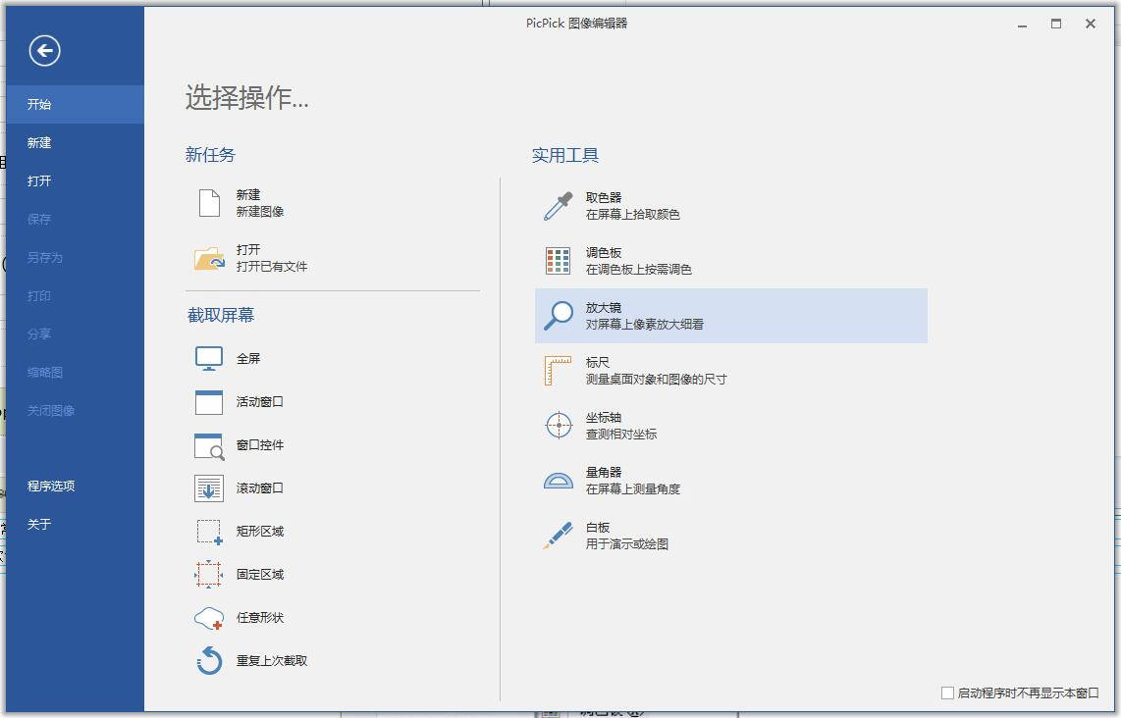This screenshot has height=718, width=1121.
Task: Enable 启动程序时不再显示本窗口 checkbox
Action: [x=946, y=692]
